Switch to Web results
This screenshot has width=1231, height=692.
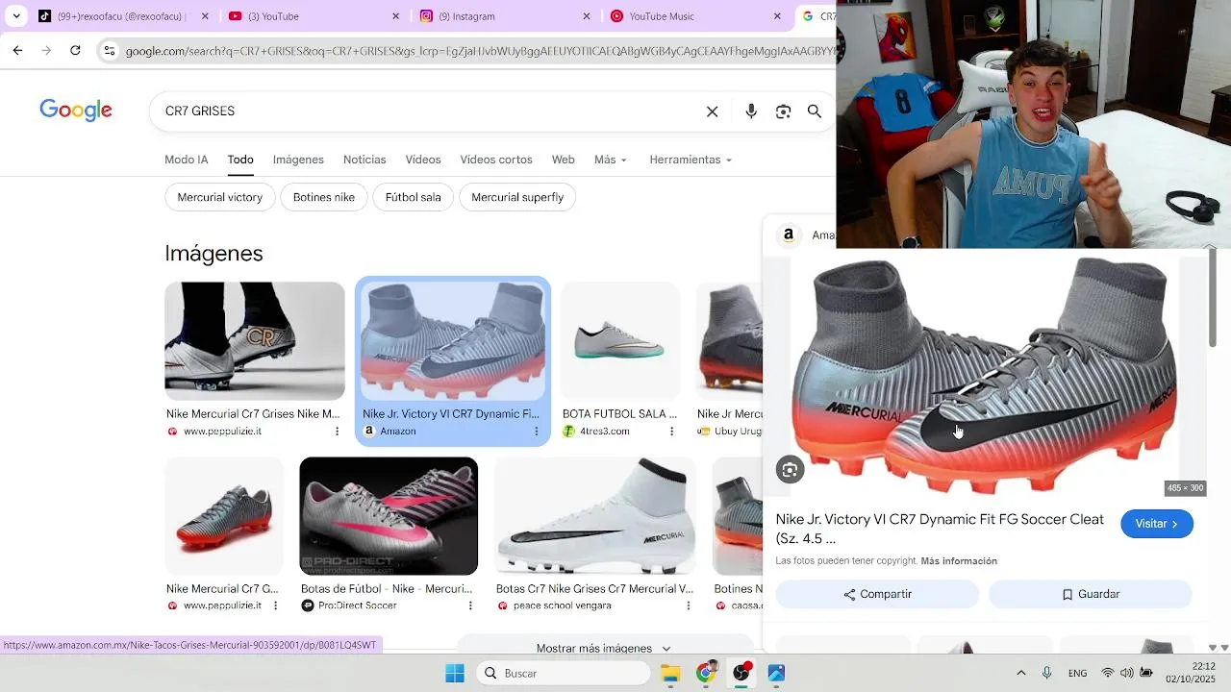tap(564, 160)
